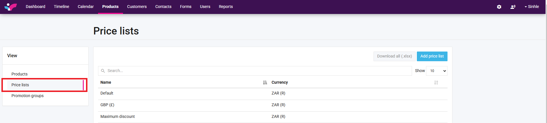The width and height of the screenshot is (547, 123).
Task: Select the Customers nav item
Action: (137, 7)
